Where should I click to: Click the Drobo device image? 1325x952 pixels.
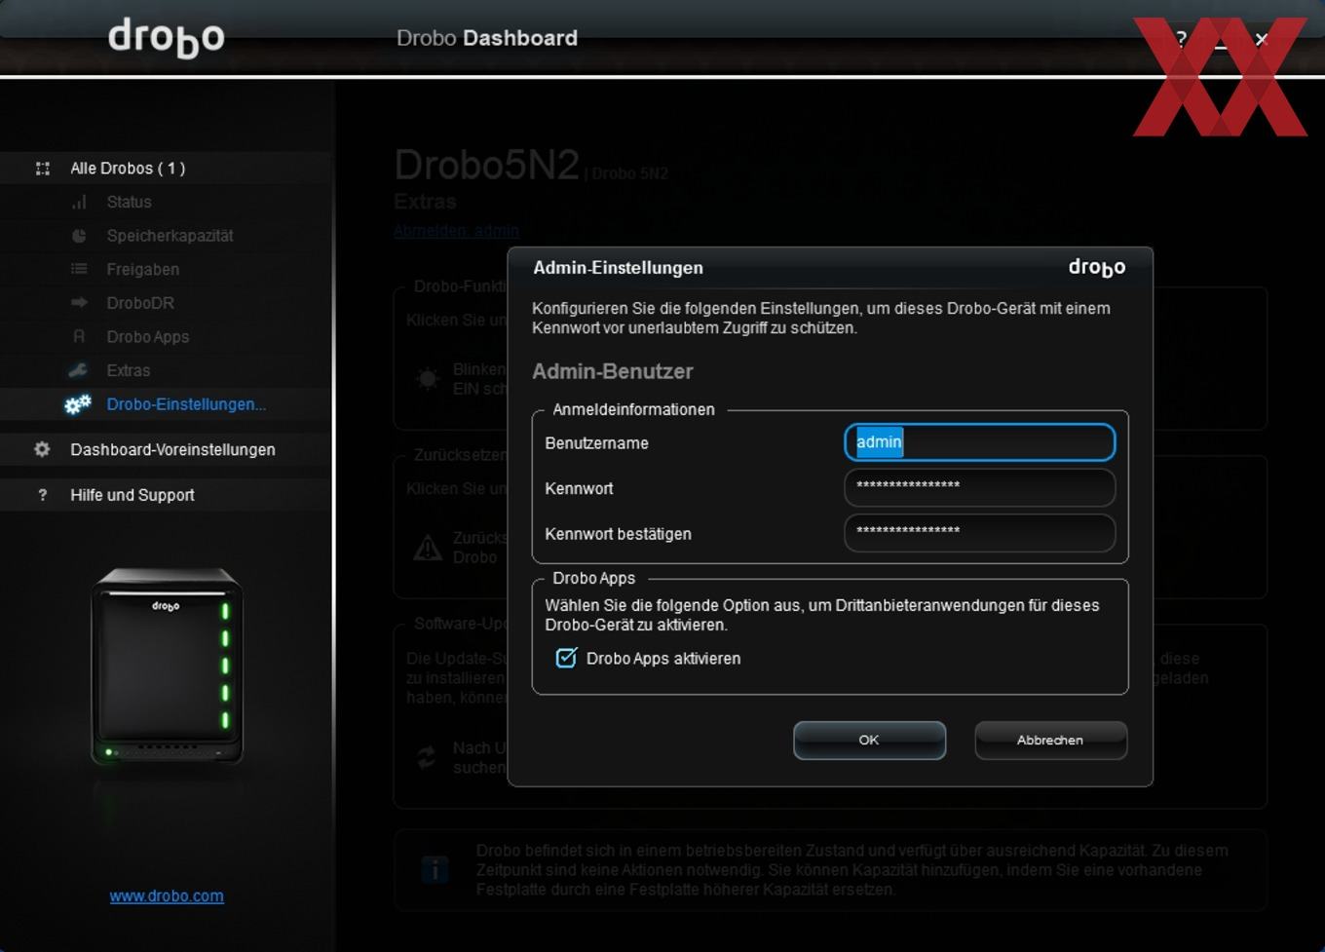click(x=167, y=666)
